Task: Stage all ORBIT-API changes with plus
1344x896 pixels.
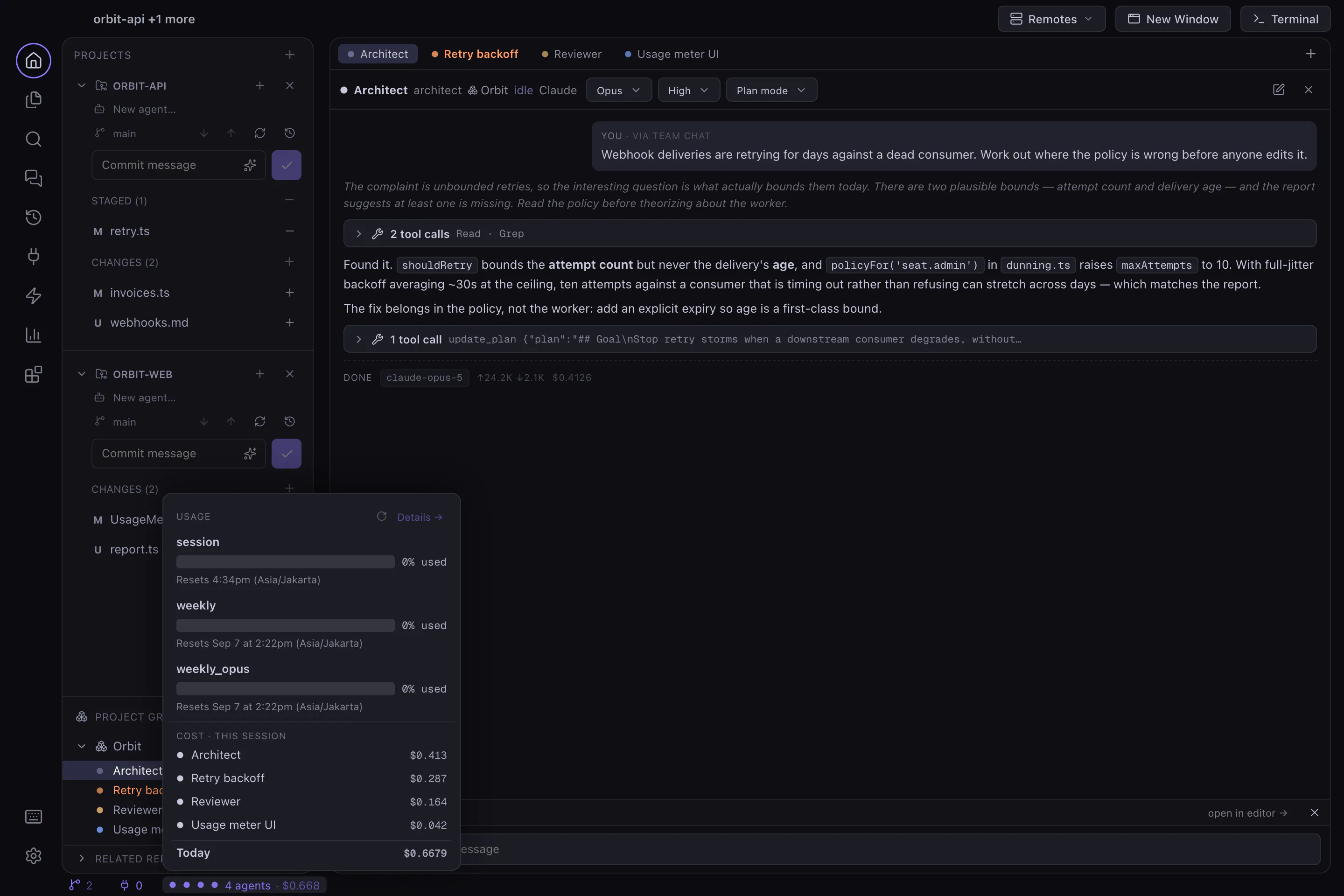Action: tap(289, 262)
